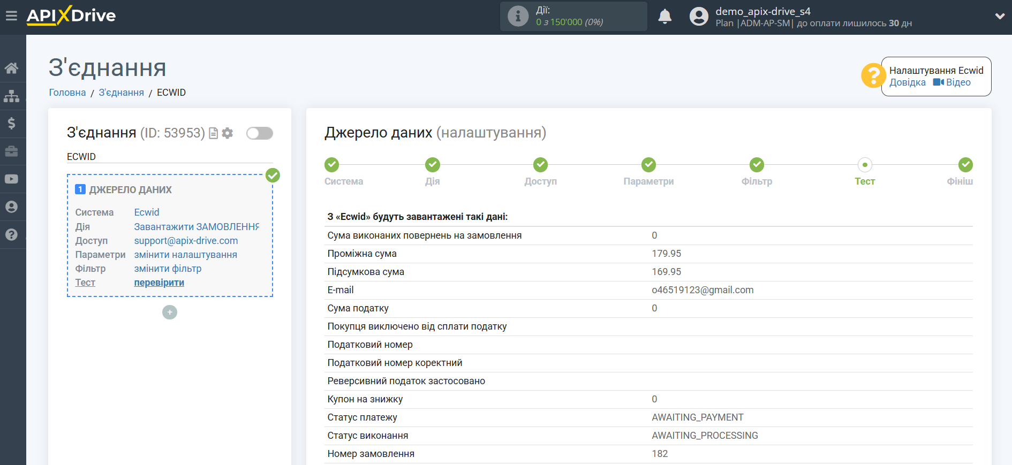
Task: Click the home icon in sidebar
Action: click(11, 68)
